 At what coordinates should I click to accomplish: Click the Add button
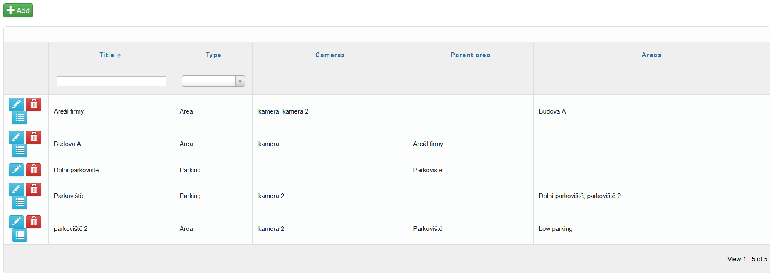tap(18, 10)
